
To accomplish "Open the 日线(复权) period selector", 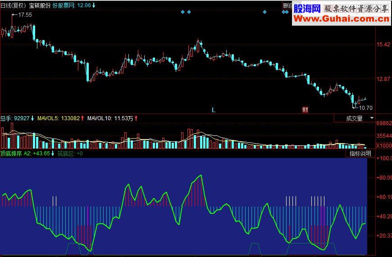I will [14, 5].
